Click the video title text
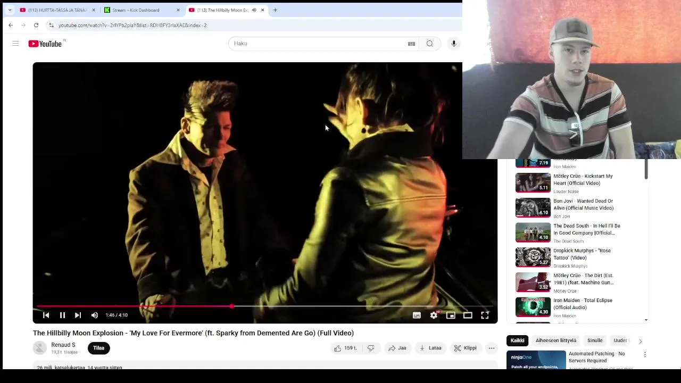Viewport: 681px width, 383px height. pyautogui.click(x=193, y=333)
